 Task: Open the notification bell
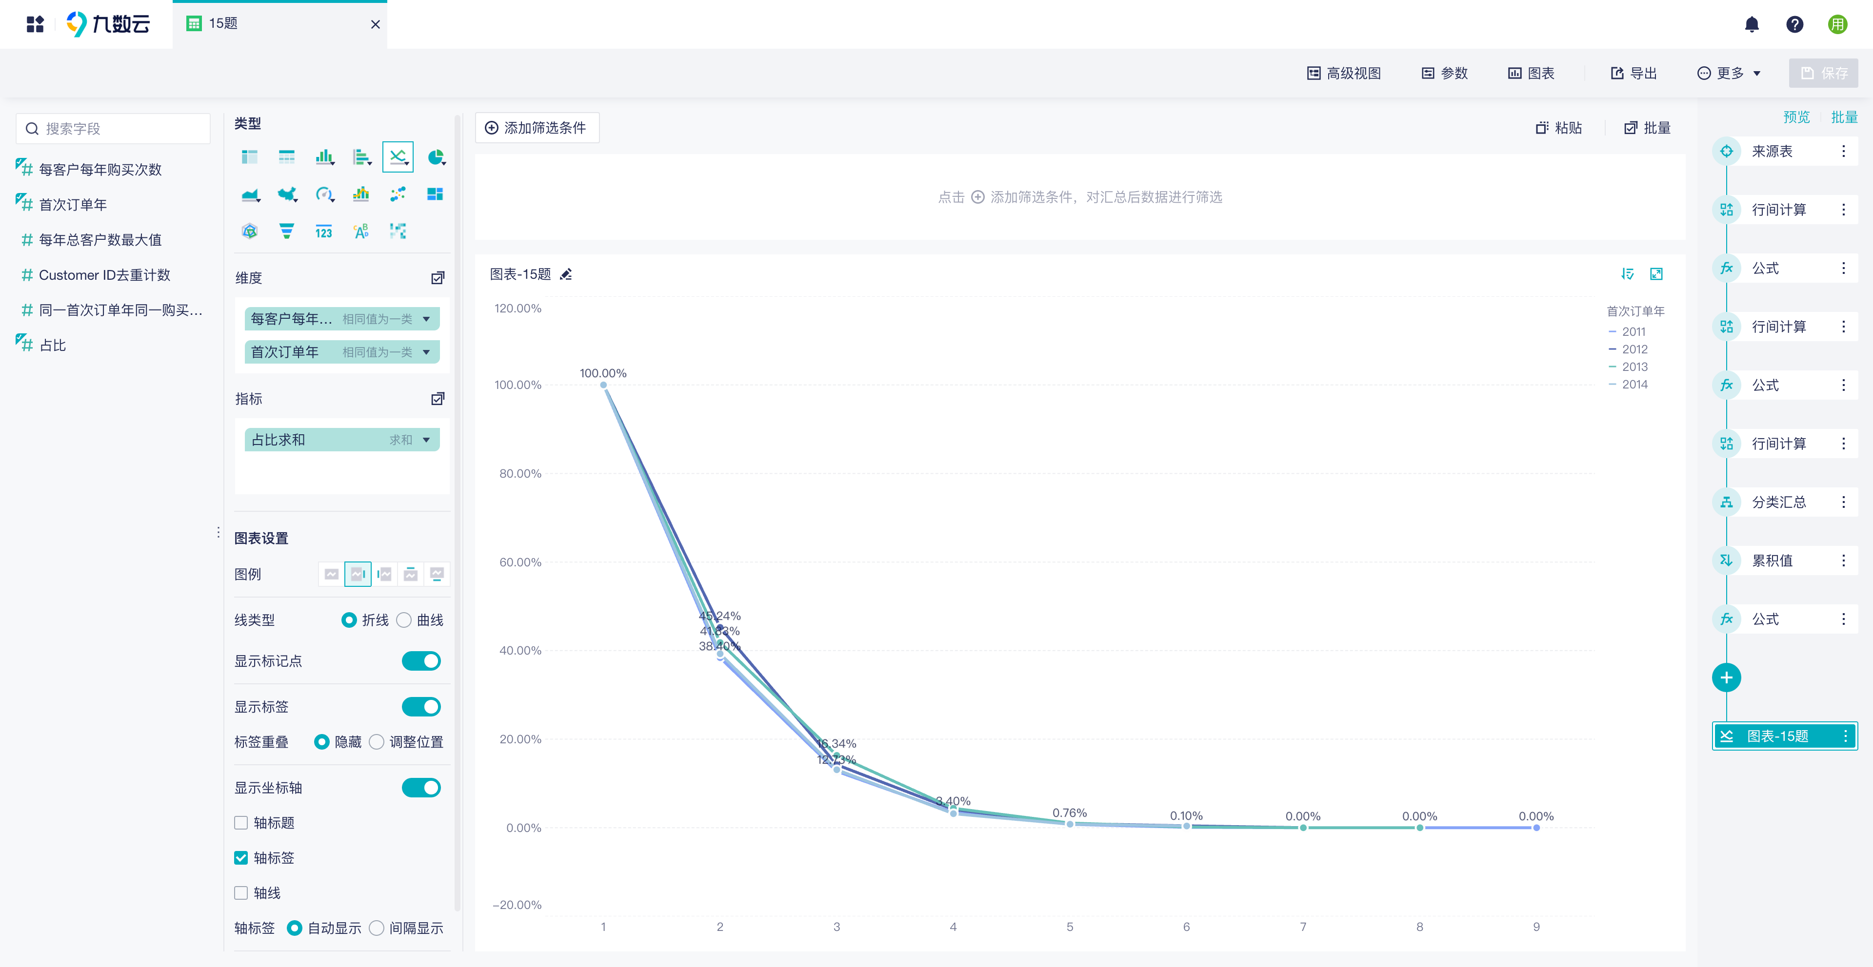[1752, 24]
